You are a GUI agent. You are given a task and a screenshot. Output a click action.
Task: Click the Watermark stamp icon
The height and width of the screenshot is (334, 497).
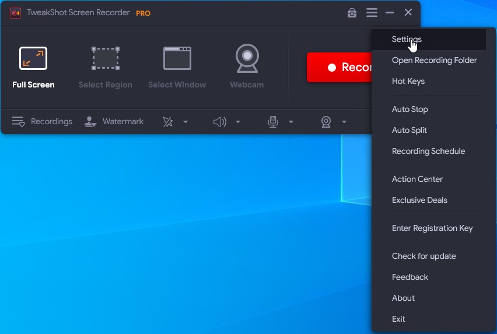coord(90,122)
